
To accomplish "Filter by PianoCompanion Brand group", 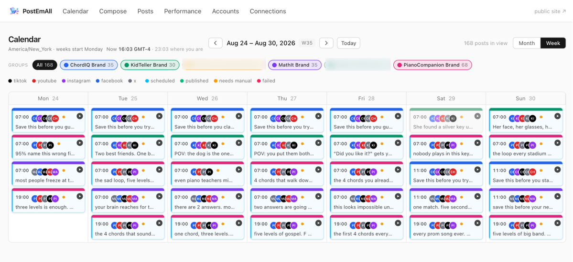I will coord(432,65).
